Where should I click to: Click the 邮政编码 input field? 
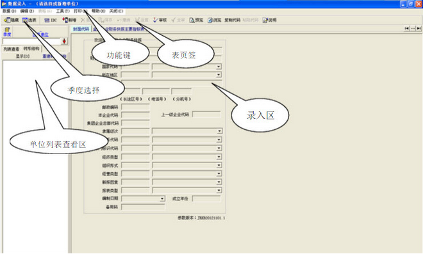(x=135, y=107)
